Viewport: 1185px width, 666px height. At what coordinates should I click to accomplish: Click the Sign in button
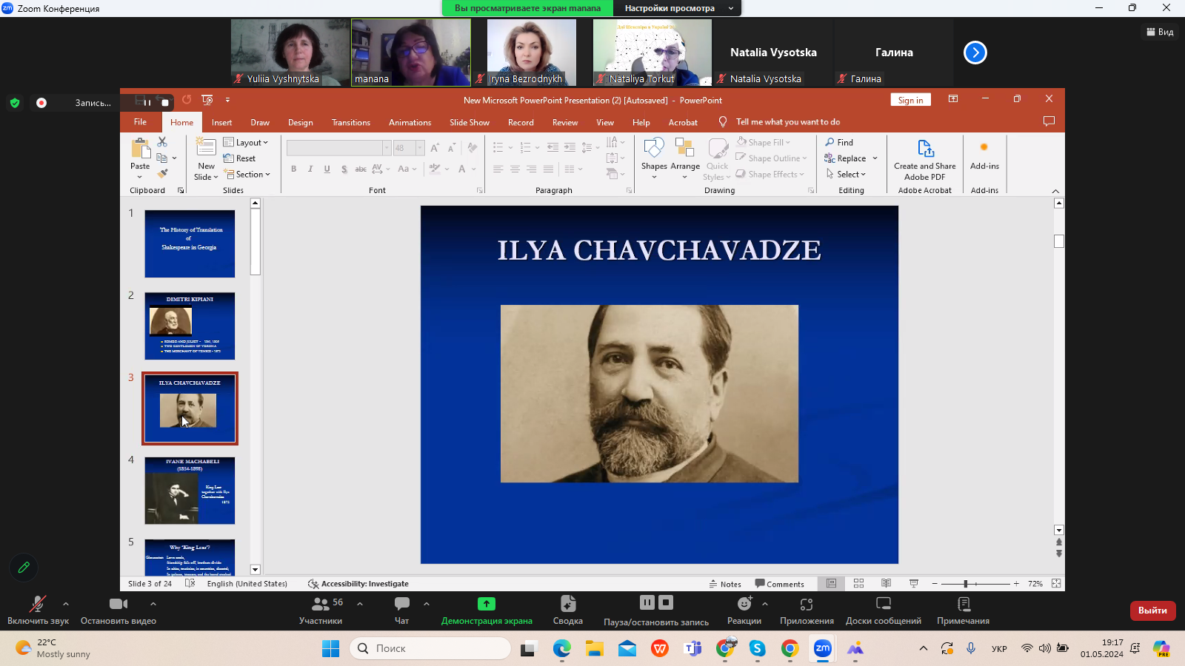(910, 101)
